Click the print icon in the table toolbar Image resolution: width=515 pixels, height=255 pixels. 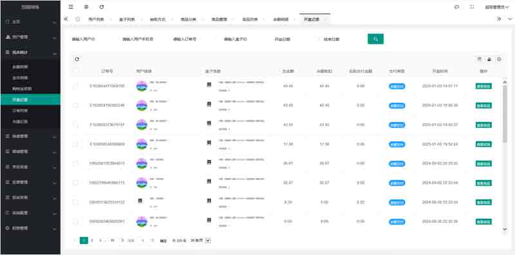click(x=499, y=59)
